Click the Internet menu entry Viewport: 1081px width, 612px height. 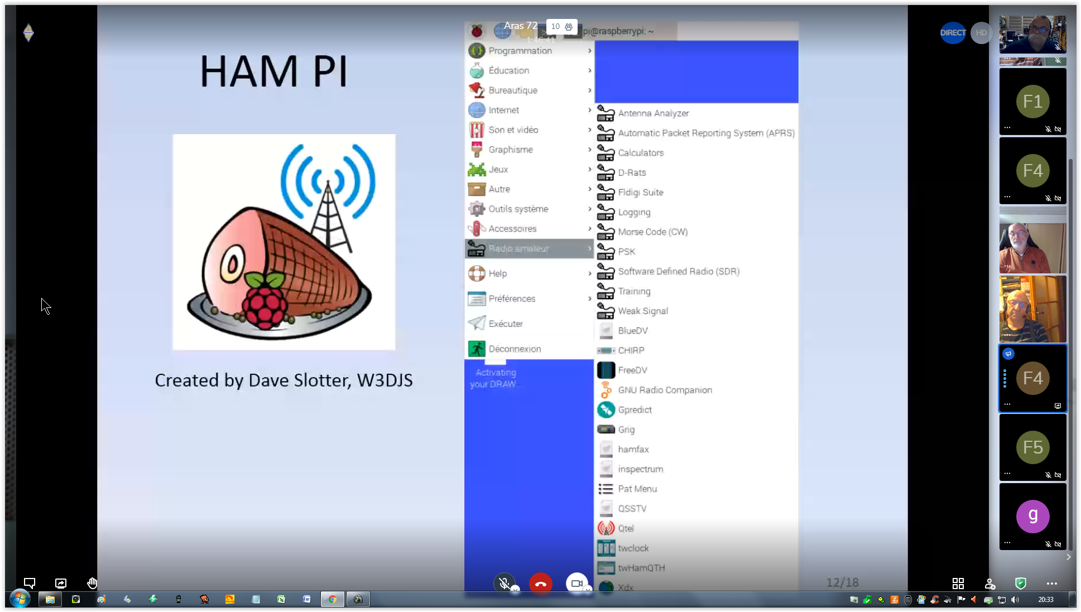(529, 110)
